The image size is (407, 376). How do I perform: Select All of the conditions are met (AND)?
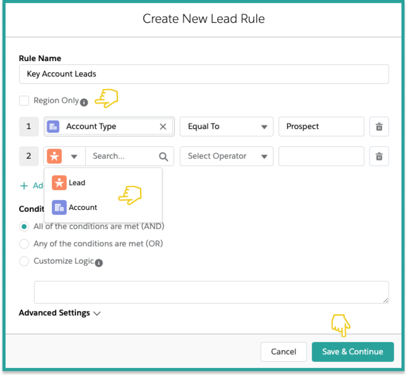pos(24,227)
